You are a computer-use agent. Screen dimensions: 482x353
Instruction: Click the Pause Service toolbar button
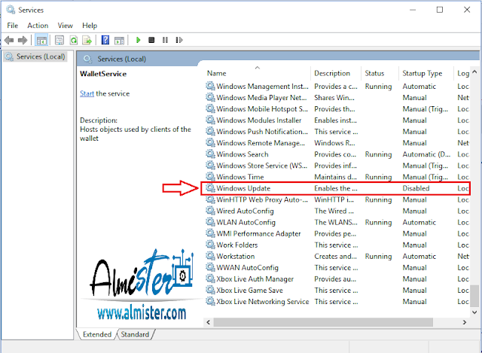pos(165,40)
